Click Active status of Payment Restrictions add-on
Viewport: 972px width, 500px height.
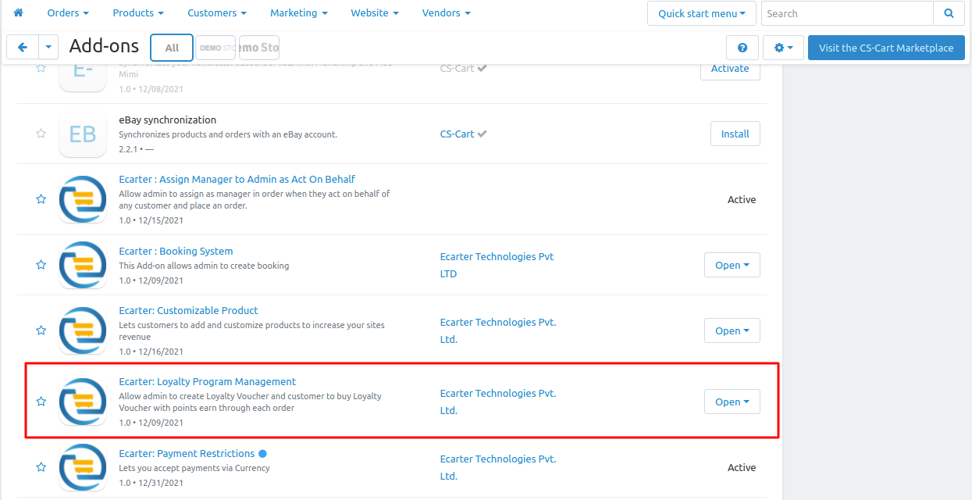742,467
